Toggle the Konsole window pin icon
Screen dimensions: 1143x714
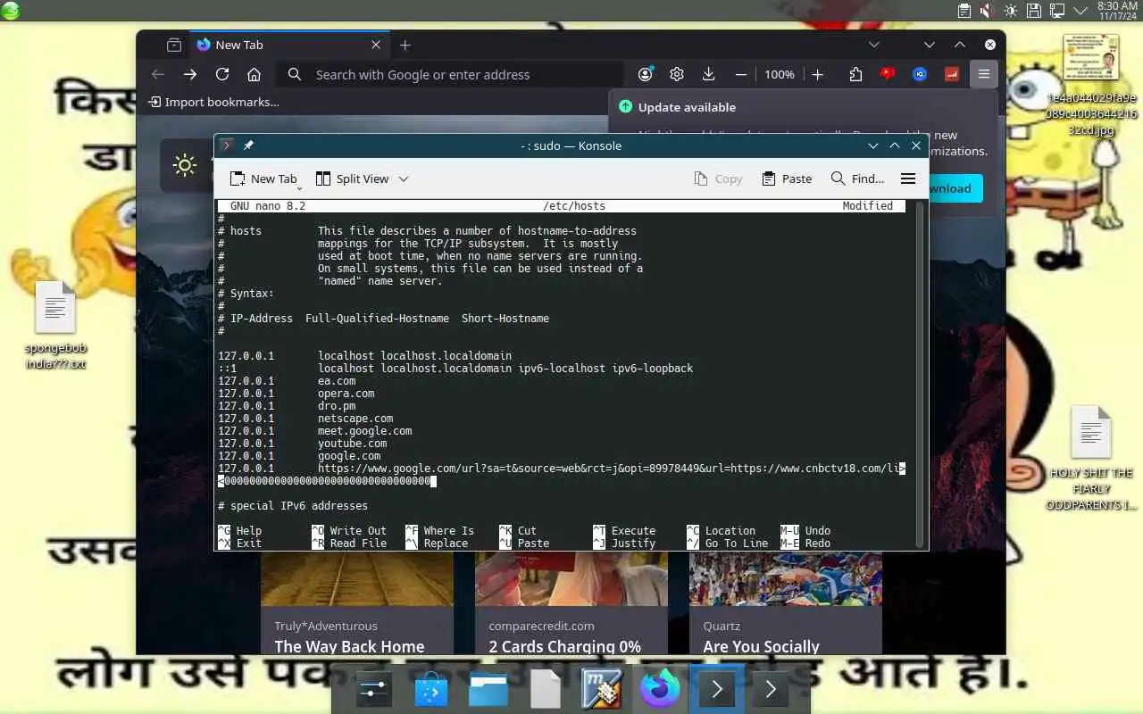coord(248,145)
